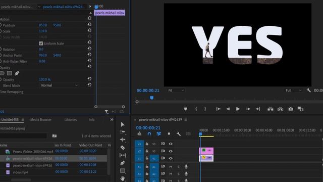Create an ellipse opacity mask
Viewport: 323px width, 182px height.
click(2, 73)
